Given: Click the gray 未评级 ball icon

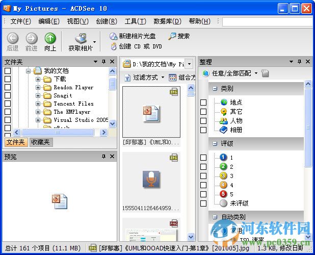Looking at the screenshot, I should pyautogui.click(x=223, y=203).
